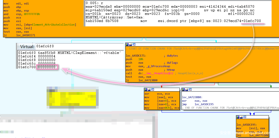Click pencil icon on the loc_6A5DCE95 node
279x138 pixels.
point(241,117)
